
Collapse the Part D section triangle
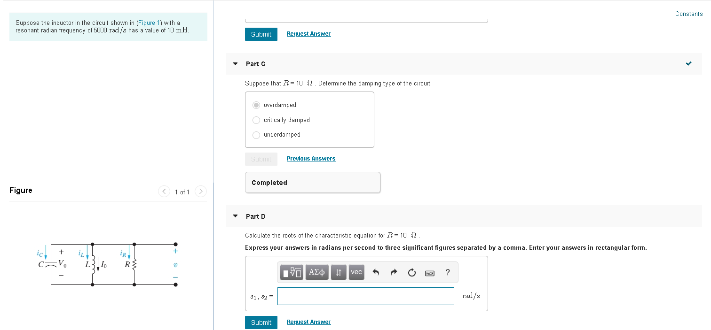(x=236, y=216)
